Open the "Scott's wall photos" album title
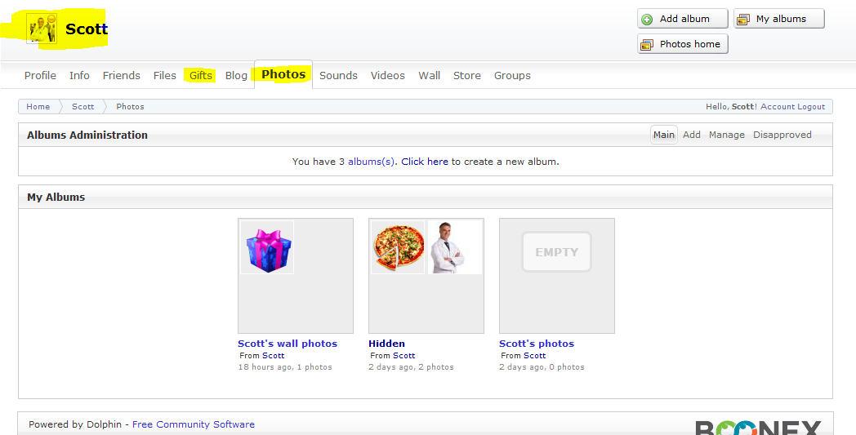This screenshot has height=435, width=856. point(287,344)
